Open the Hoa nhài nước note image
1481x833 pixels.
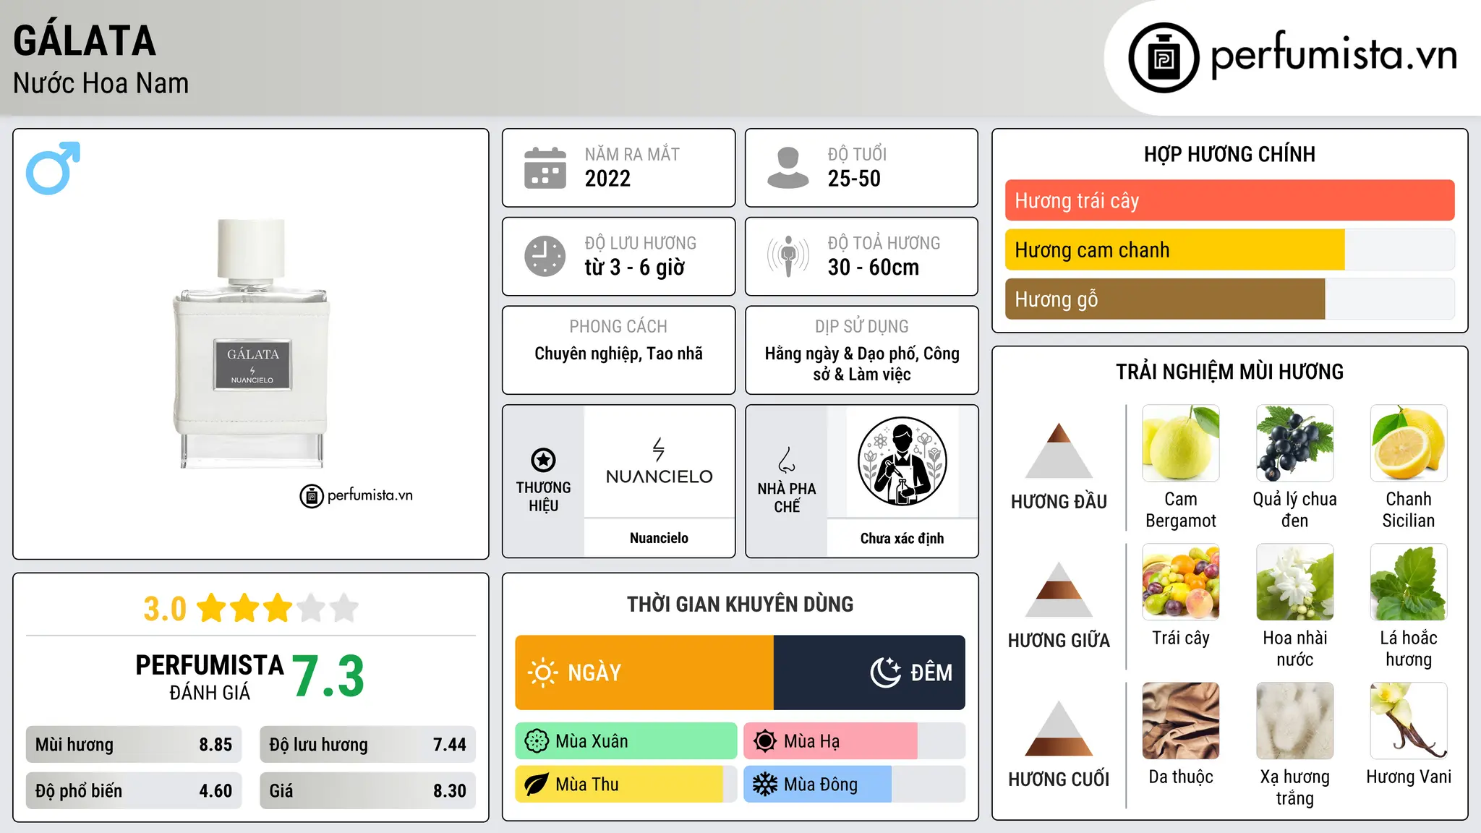coord(1294,582)
